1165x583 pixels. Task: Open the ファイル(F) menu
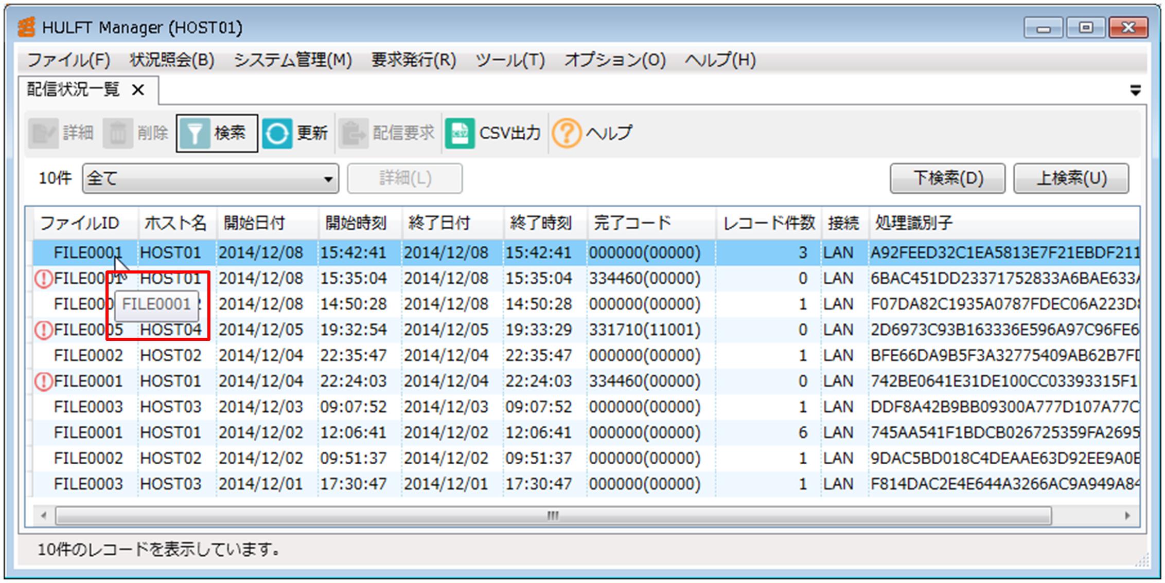click(68, 60)
